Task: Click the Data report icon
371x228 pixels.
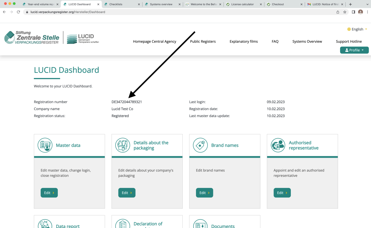Action: tap(45, 224)
